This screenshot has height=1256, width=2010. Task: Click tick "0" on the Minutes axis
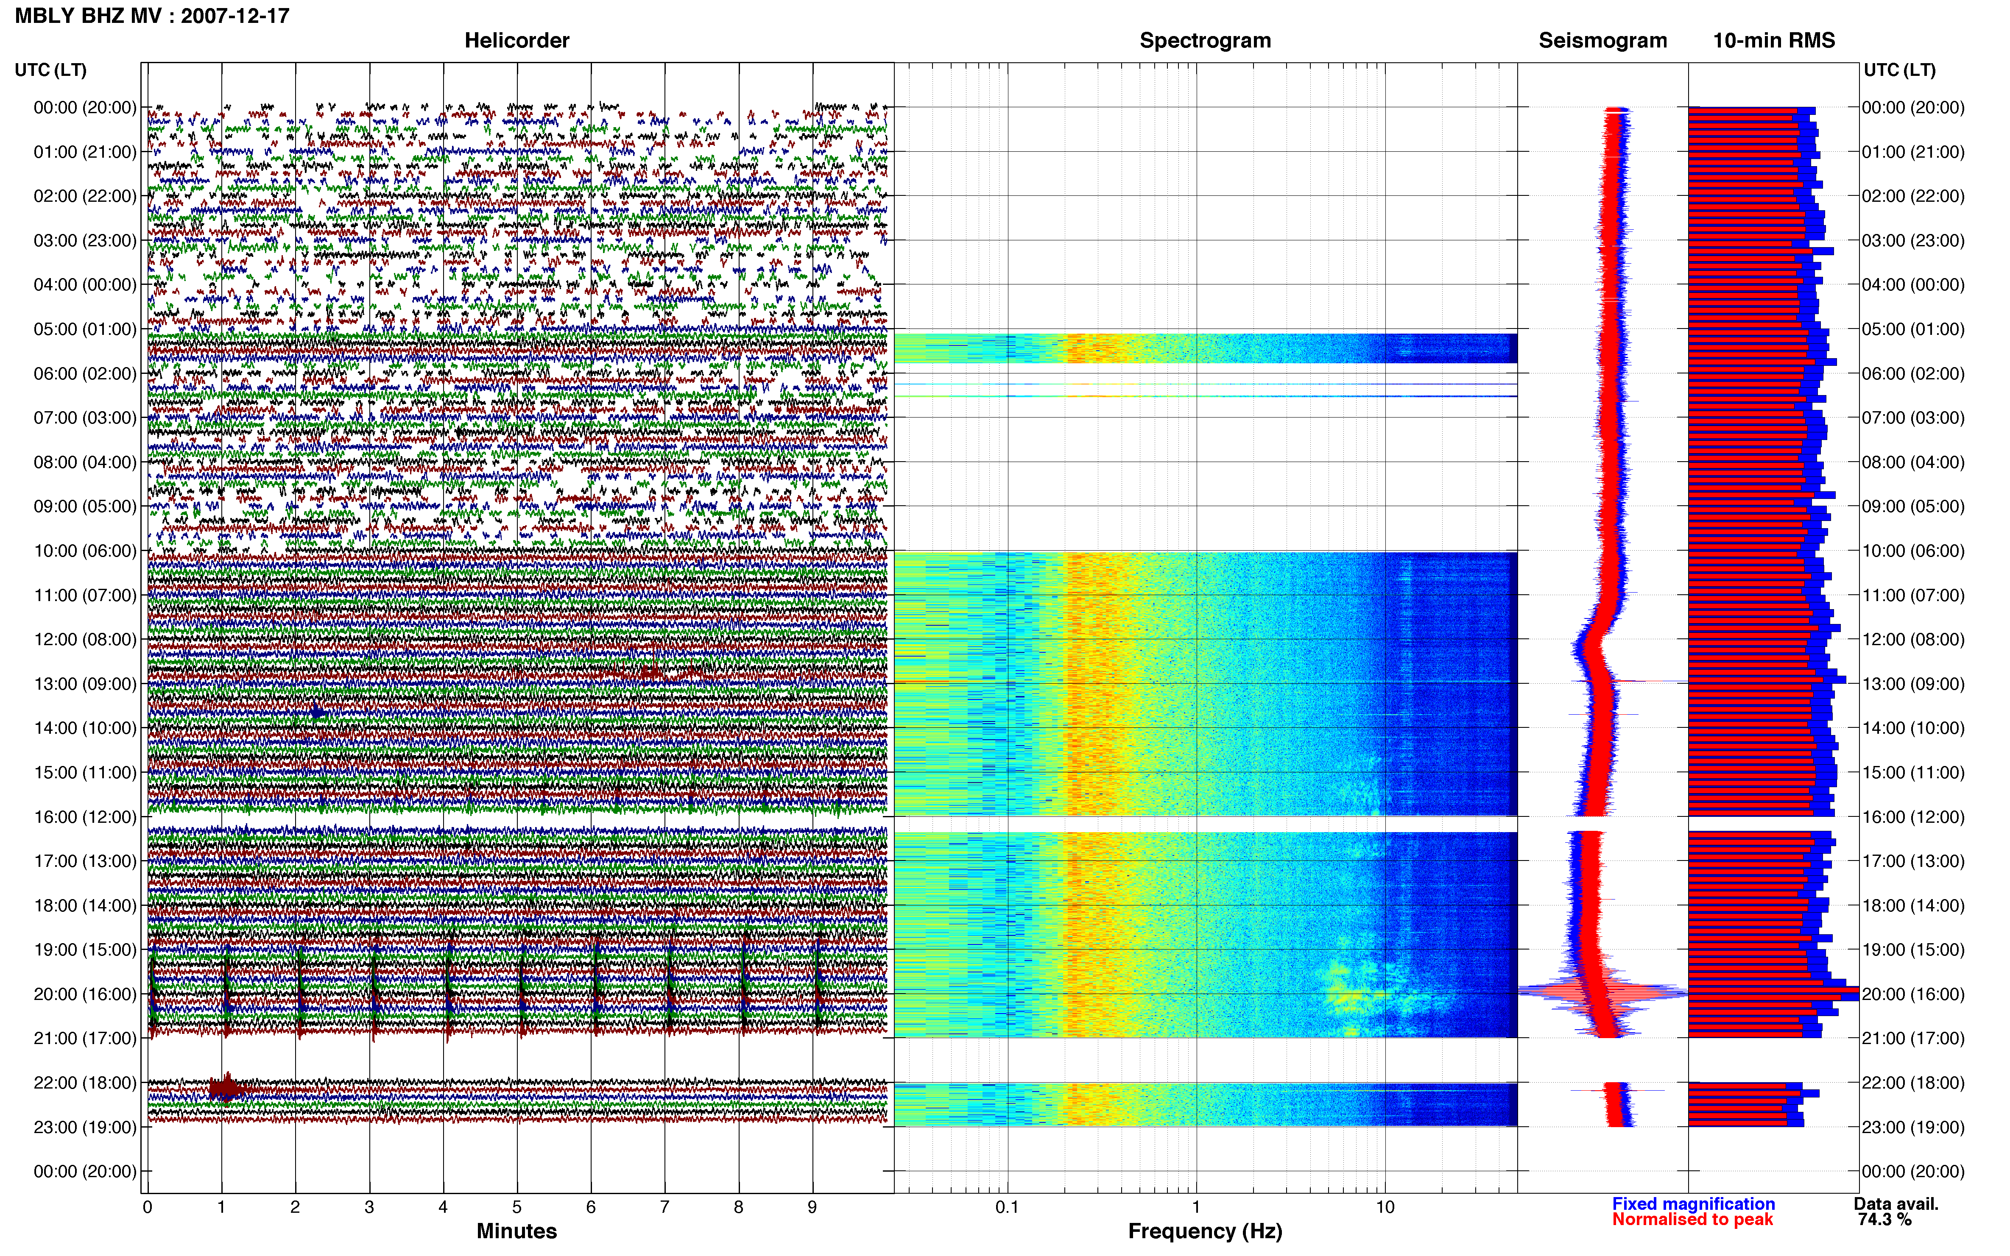point(147,1207)
